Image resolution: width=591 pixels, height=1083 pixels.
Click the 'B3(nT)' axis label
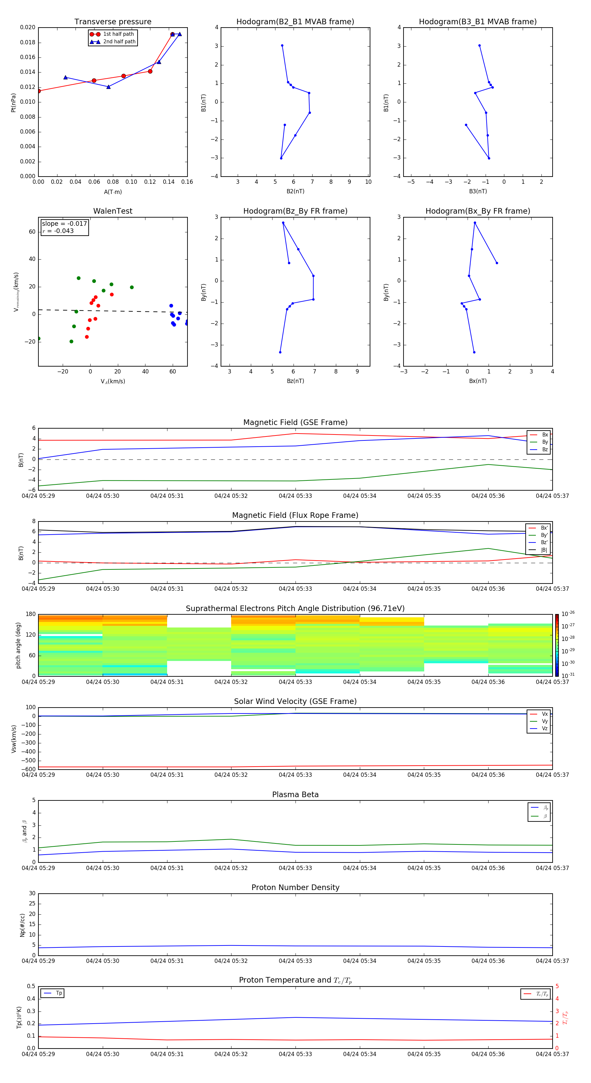478,191
